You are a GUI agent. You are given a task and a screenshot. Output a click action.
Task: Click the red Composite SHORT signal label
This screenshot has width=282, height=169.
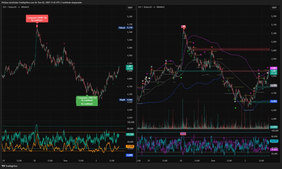pos(37,19)
